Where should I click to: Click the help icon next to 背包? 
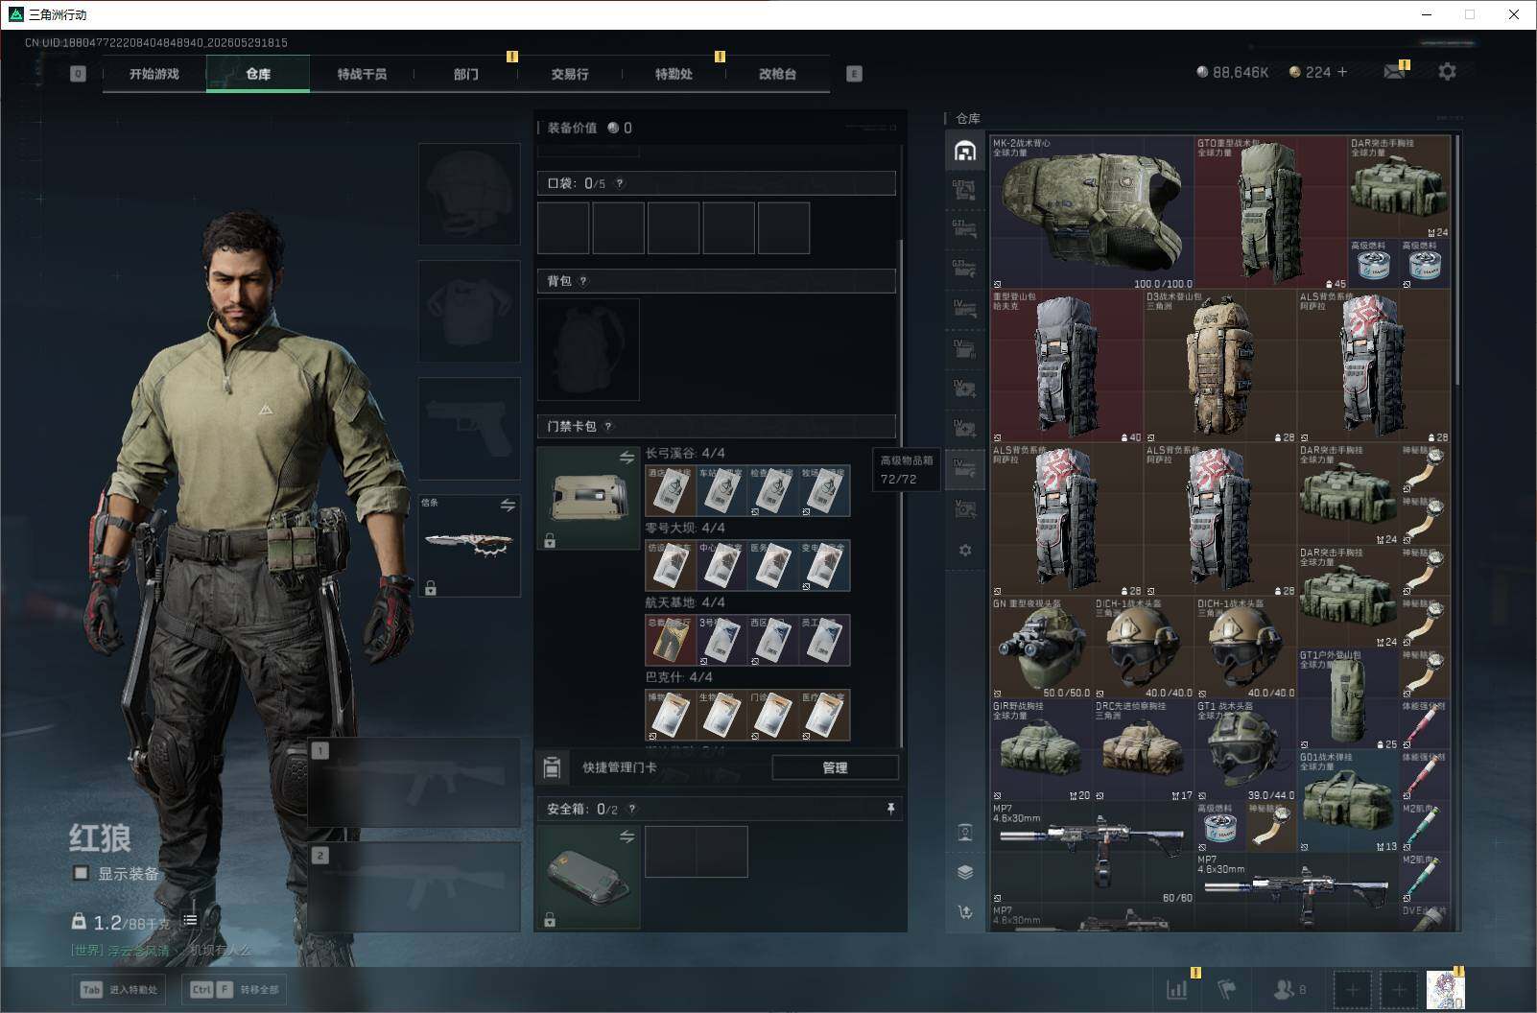click(583, 281)
